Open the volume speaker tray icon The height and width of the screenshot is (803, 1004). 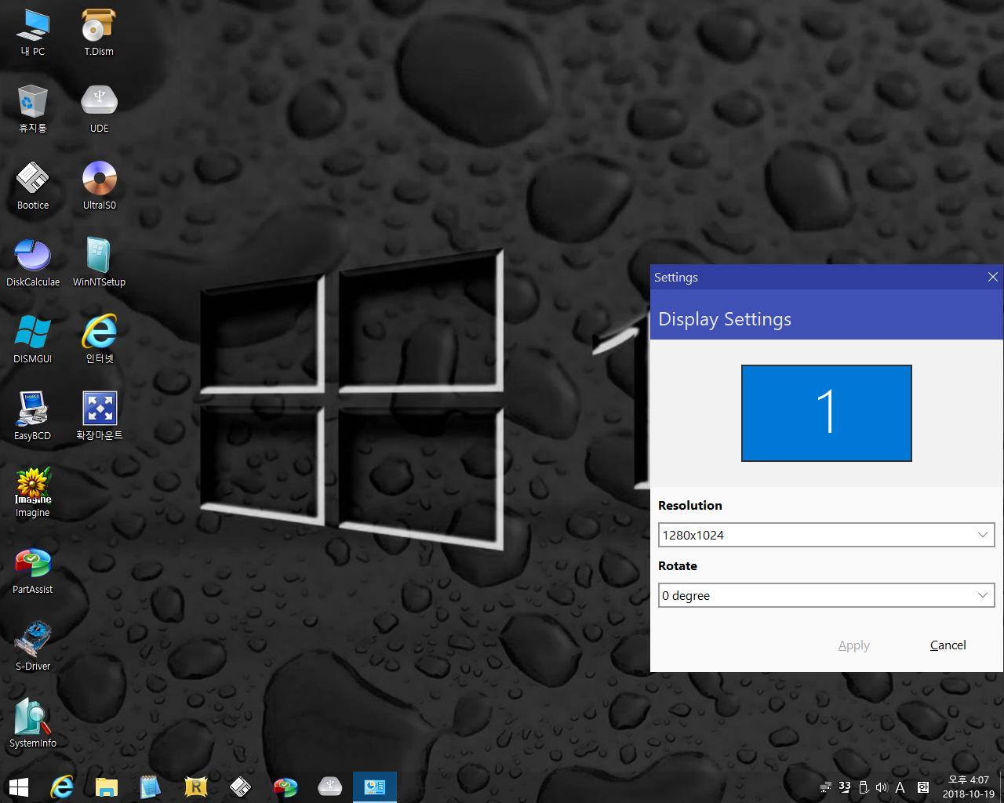pos(881,787)
